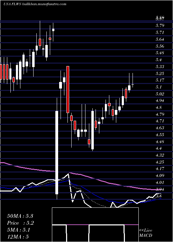Viewport: 173px width, 242px height.
Task: Click the <<Live label
Action: tap(146, 231)
